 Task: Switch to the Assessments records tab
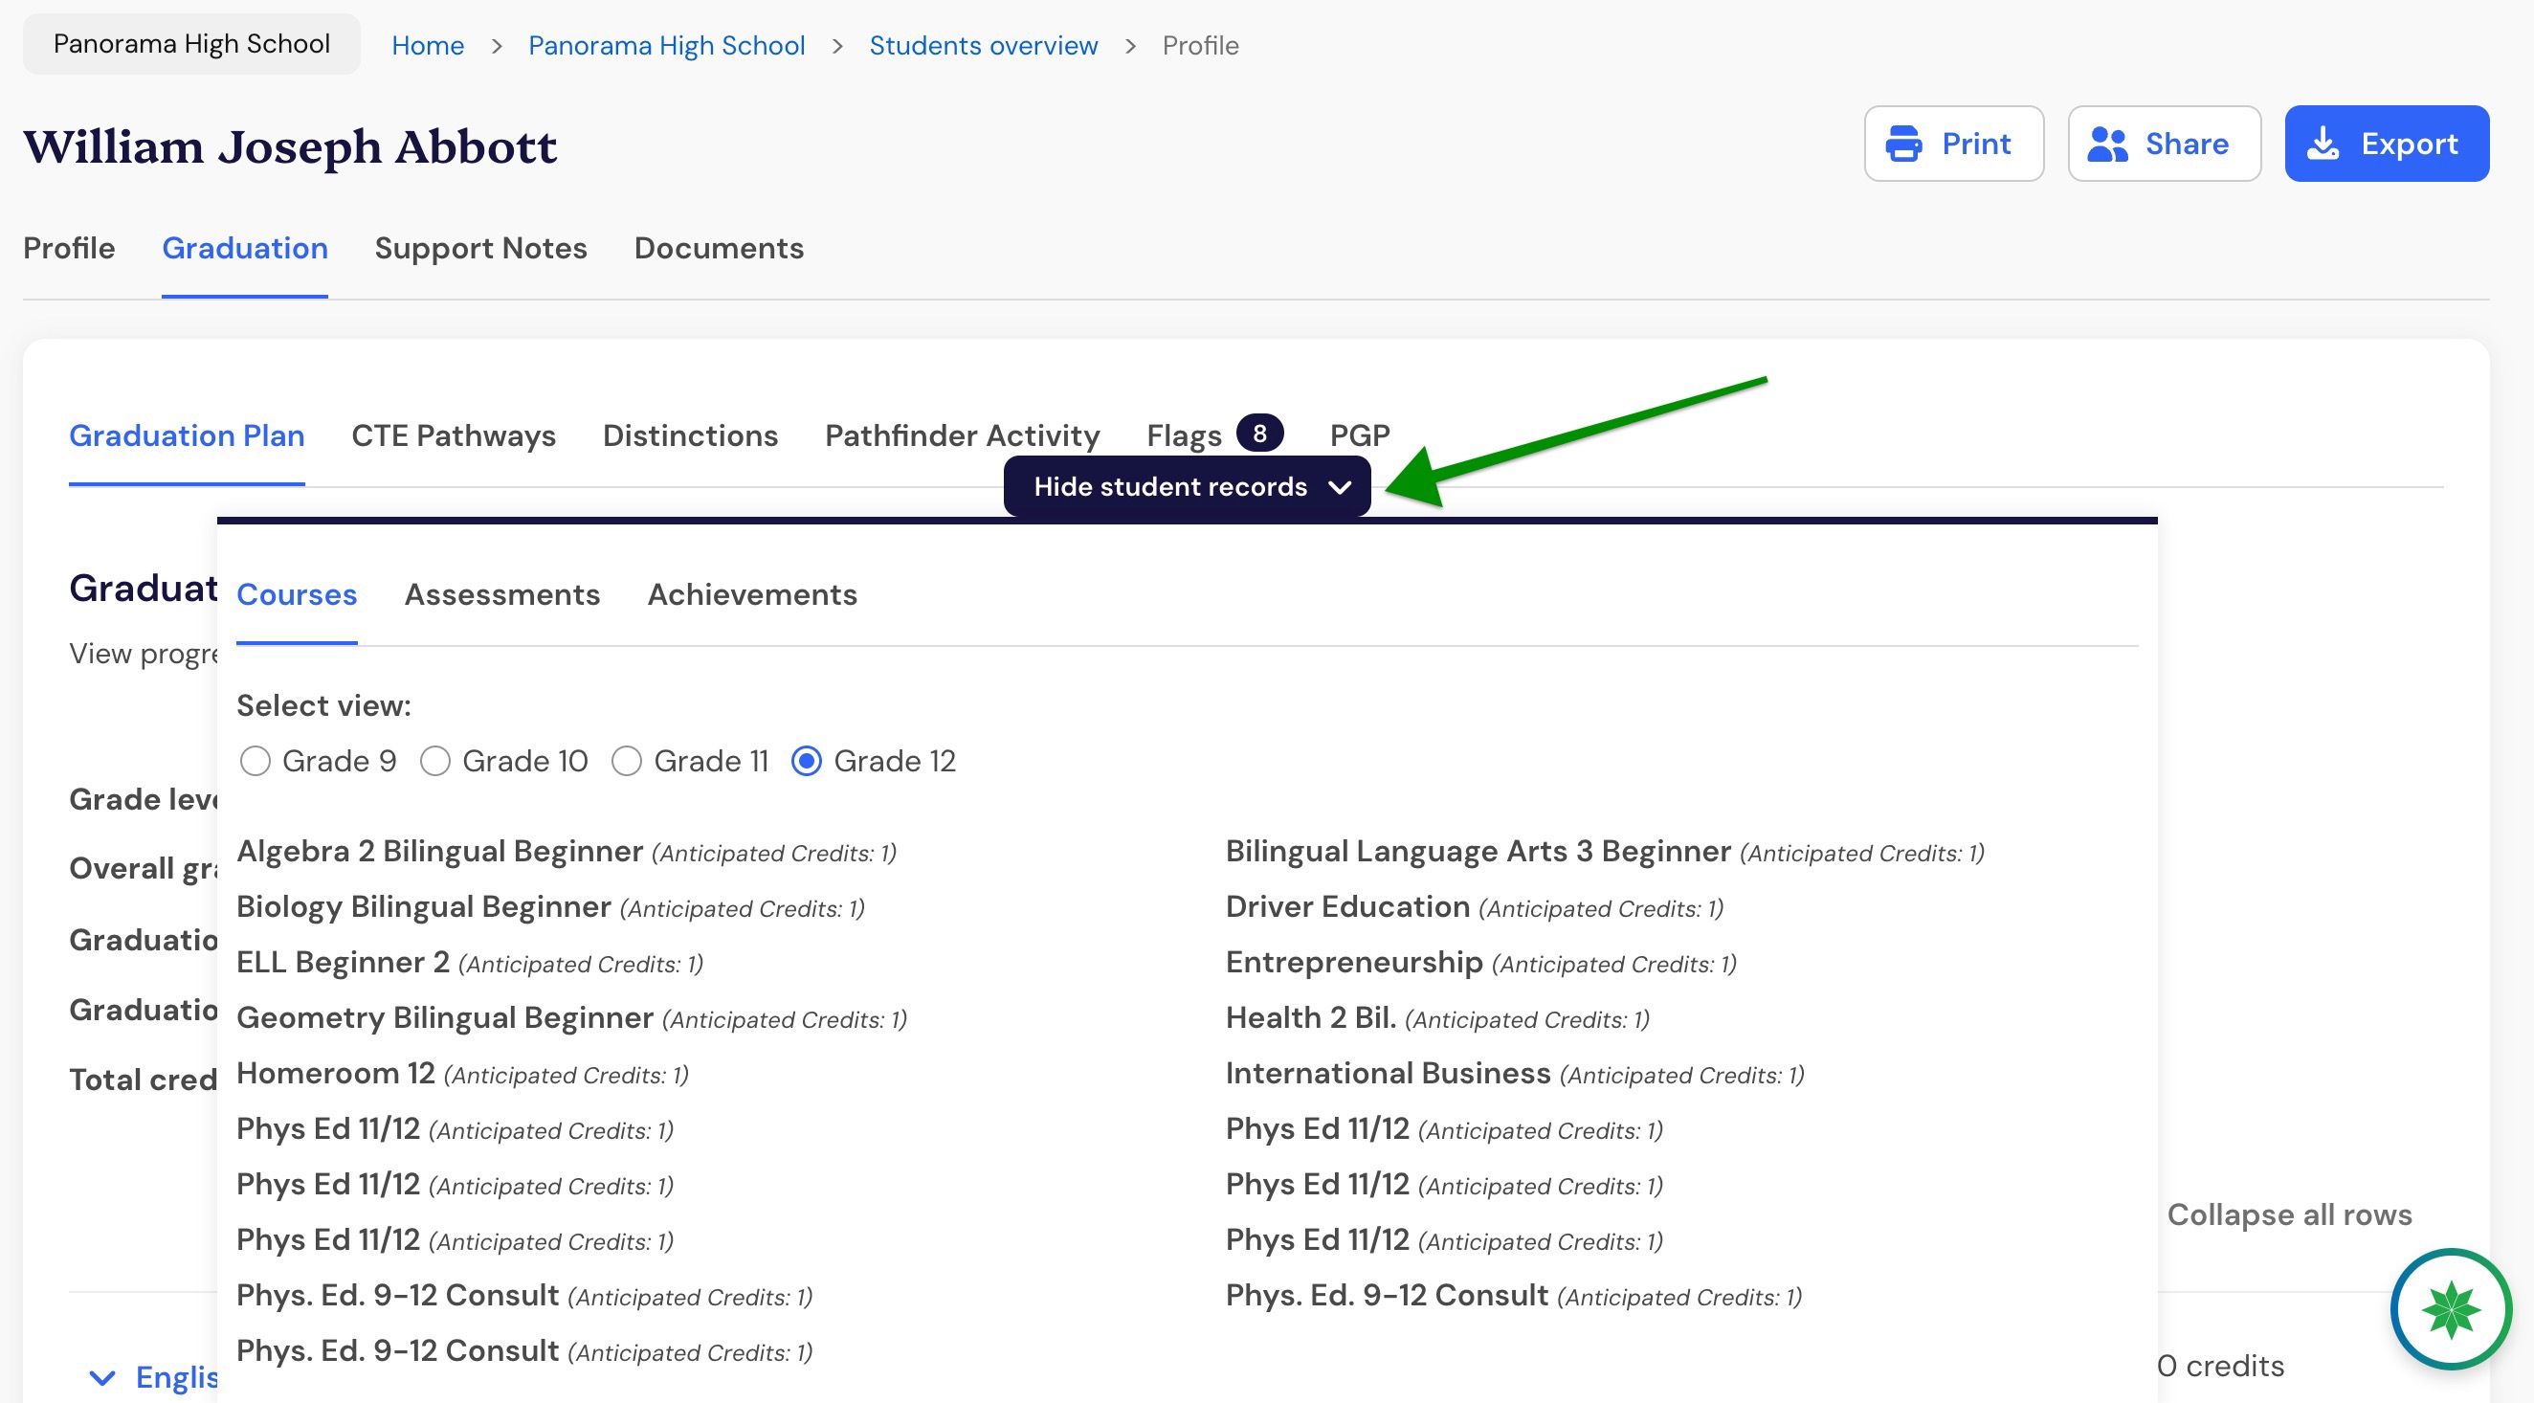pyautogui.click(x=501, y=594)
